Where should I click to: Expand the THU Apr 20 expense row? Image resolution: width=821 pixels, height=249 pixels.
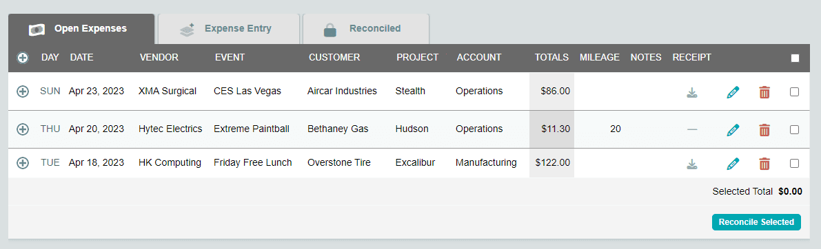point(23,129)
